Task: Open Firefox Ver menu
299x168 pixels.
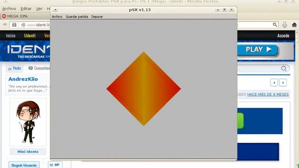Action: coord(39,9)
